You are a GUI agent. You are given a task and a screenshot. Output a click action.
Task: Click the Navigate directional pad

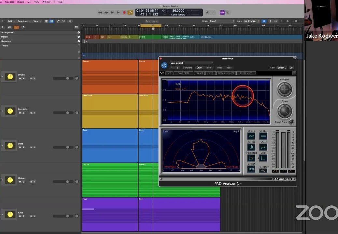point(285,89)
